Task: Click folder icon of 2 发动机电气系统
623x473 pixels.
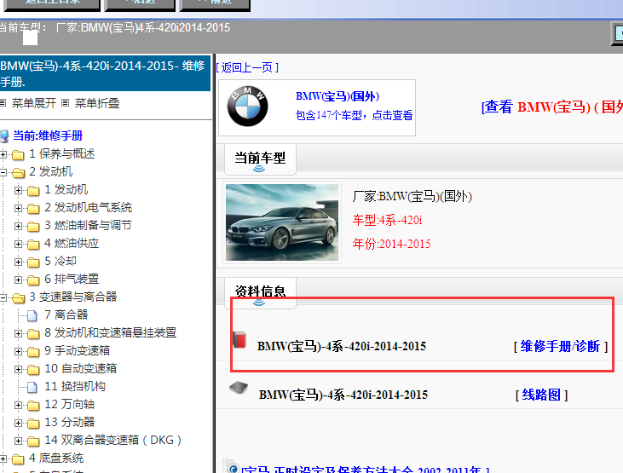Action: tap(33, 208)
